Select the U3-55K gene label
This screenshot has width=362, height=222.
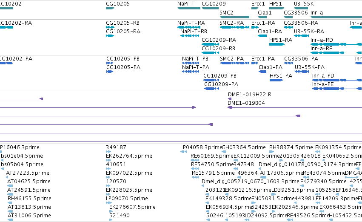pyautogui.click(x=304, y=4)
